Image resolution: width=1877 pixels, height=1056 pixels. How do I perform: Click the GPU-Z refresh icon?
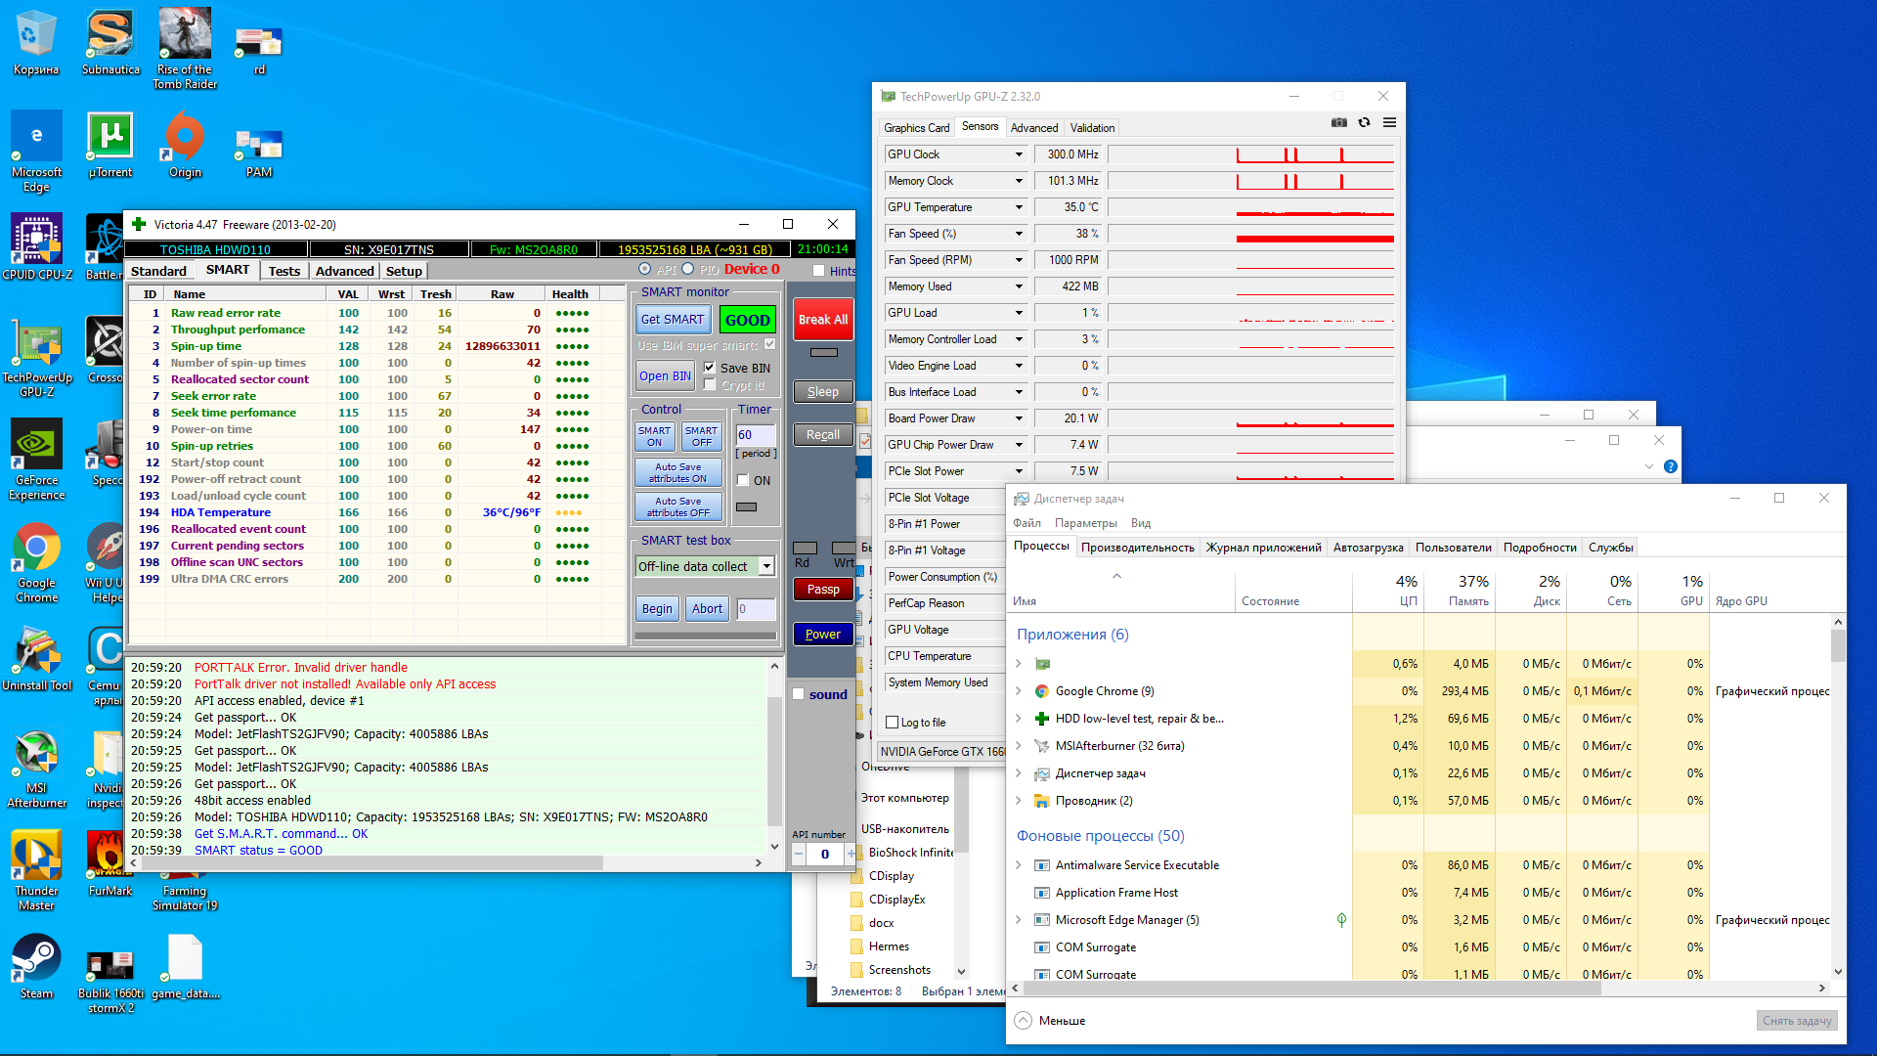coord(1364,123)
